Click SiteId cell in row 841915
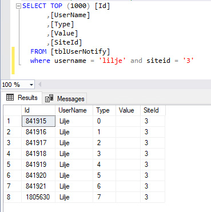The height and width of the screenshot is (212, 211). pyautogui.click(x=153, y=121)
